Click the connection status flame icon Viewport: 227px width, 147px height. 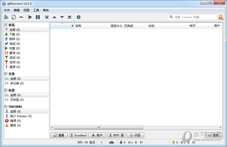coord(101,142)
